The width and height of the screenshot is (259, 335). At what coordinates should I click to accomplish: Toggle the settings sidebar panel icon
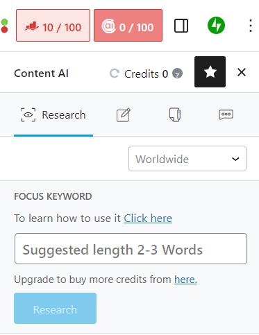point(181,26)
